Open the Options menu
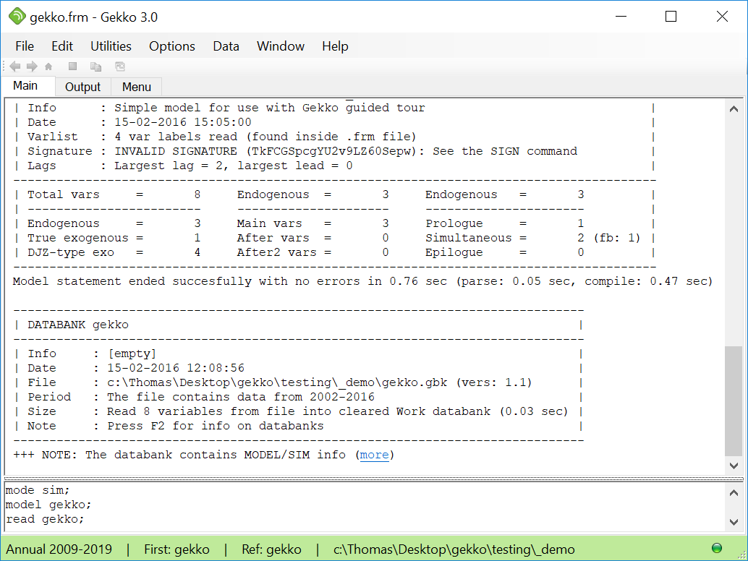 [171, 46]
